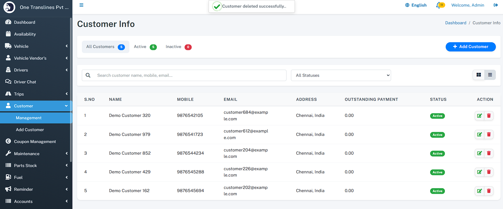Select the Inactive customers tab
Image resolution: width=503 pixels, height=209 pixels.
coord(178,47)
